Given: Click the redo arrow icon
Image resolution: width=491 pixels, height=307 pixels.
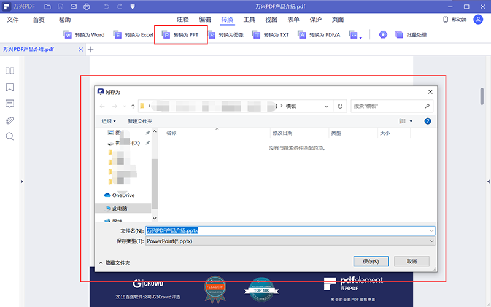Looking at the screenshot, I should (x=119, y=7).
